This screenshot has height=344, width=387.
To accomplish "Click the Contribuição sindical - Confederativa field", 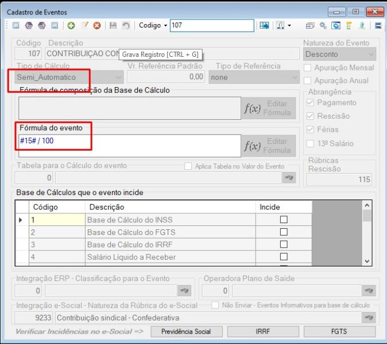I will [208, 318].
